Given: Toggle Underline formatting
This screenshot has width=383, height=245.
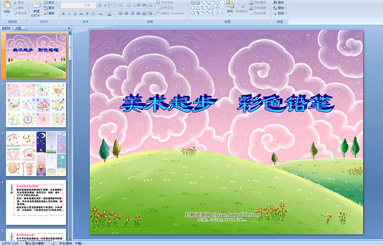Looking at the screenshot, I should click(x=75, y=14).
